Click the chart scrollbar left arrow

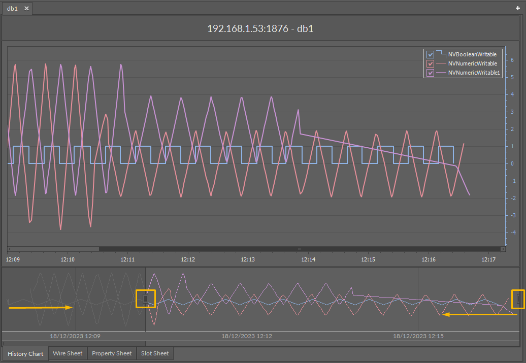point(10,249)
